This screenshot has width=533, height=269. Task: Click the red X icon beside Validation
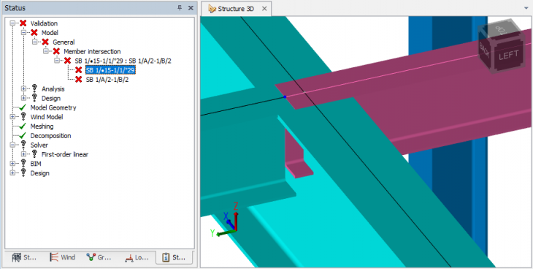tap(23, 23)
